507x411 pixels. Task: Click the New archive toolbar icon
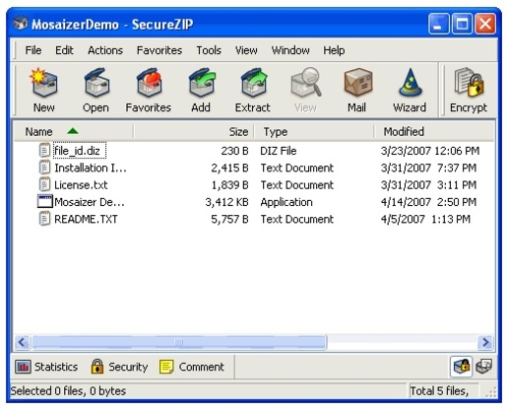(x=44, y=83)
